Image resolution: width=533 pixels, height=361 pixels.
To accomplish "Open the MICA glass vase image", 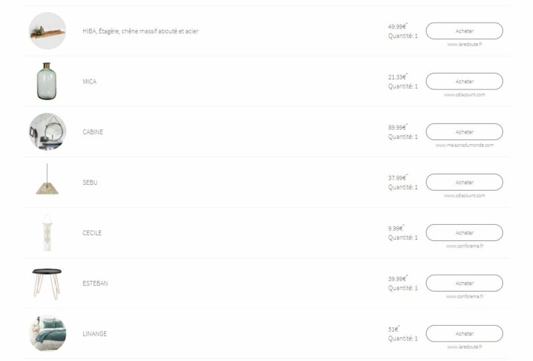I will coord(47,81).
